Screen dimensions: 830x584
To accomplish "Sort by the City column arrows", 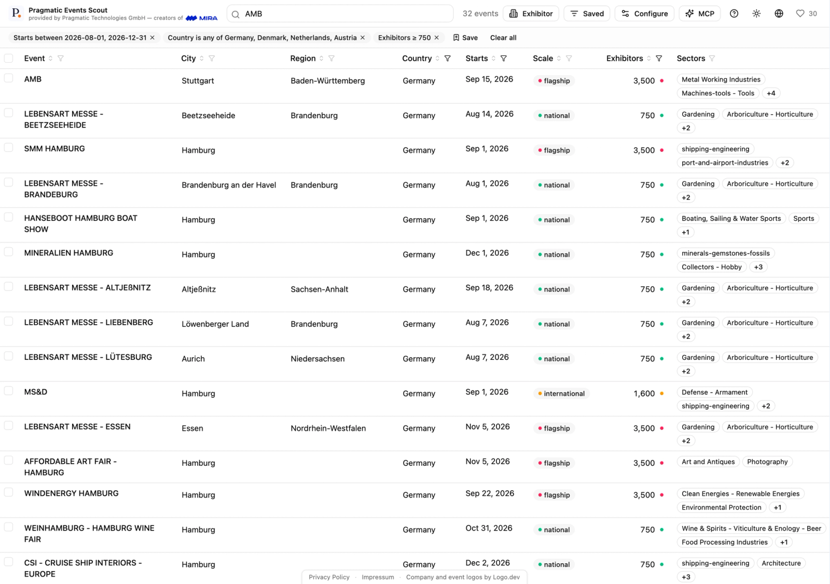I will 202,59.
